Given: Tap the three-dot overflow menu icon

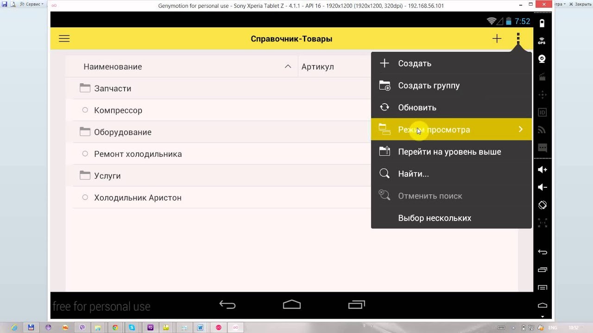Looking at the screenshot, I should (518, 39).
